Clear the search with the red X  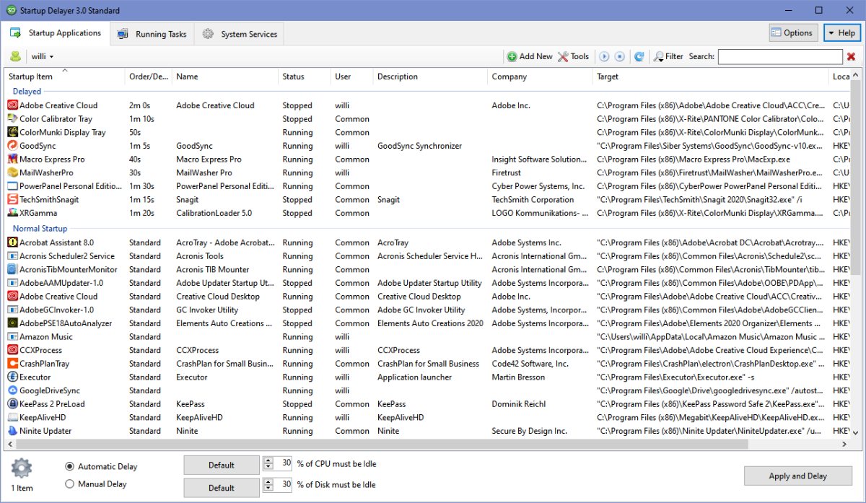click(x=852, y=56)
